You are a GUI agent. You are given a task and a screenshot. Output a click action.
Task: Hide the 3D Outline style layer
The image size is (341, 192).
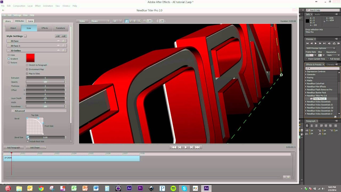pos(58,51)
